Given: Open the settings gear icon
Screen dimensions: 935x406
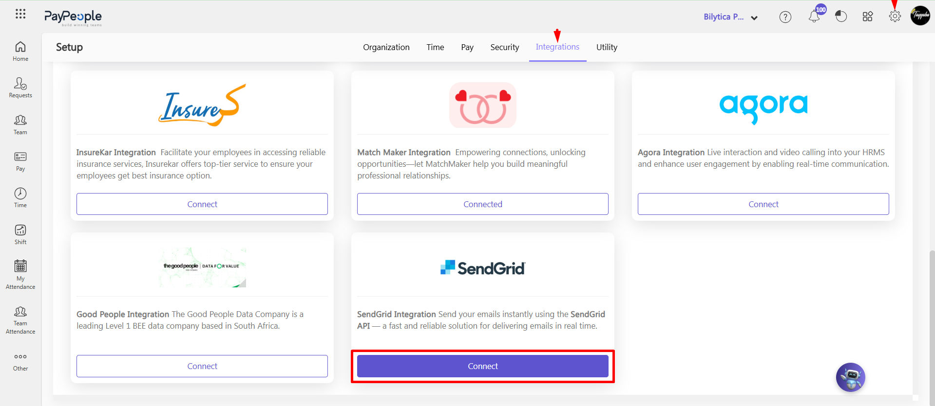Looking at the screenshot, I should (x=895, y=17).
